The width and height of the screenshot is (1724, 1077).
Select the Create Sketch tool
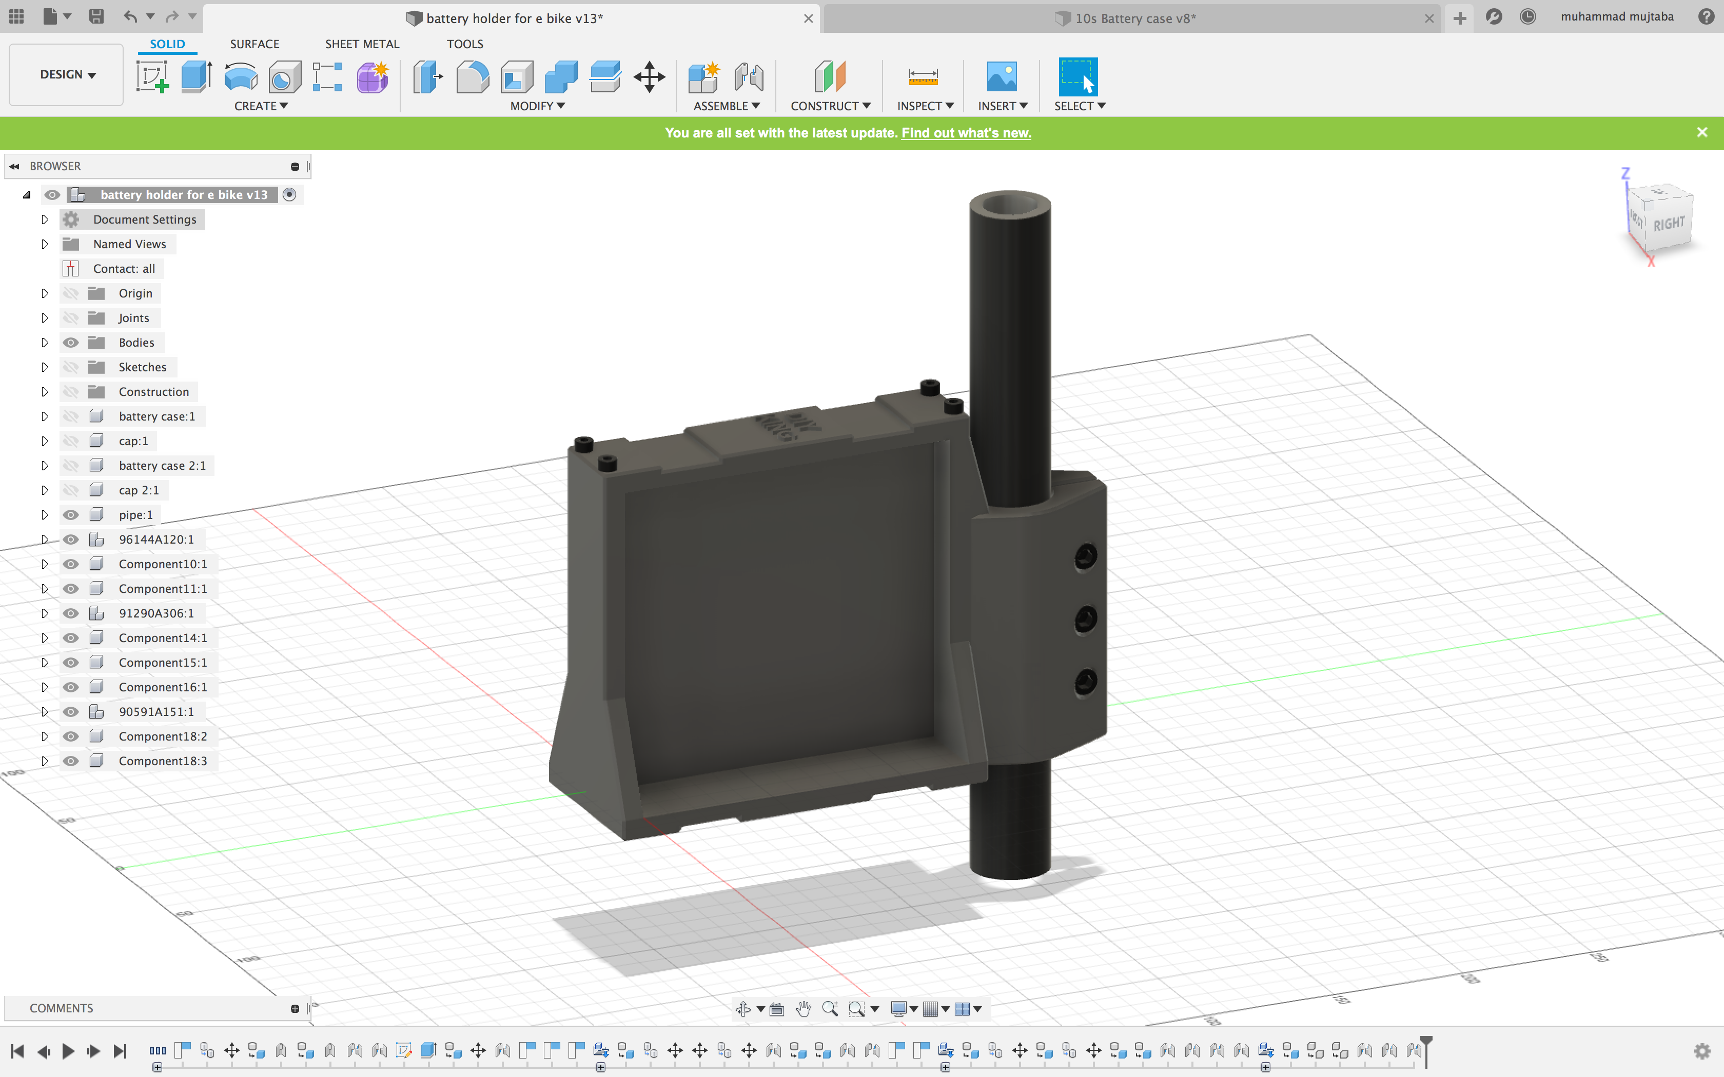click(152, 77)
